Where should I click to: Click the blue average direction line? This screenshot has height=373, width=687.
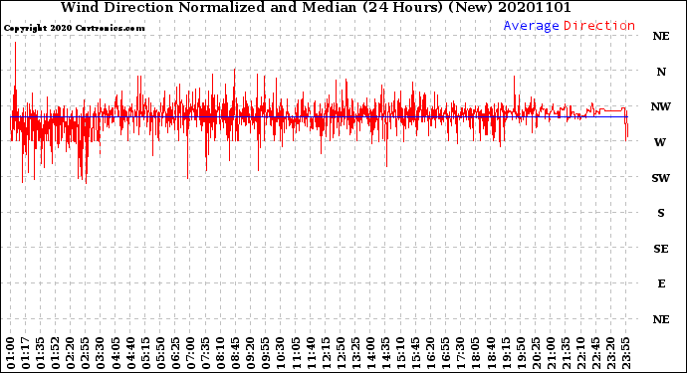point(320,117)
